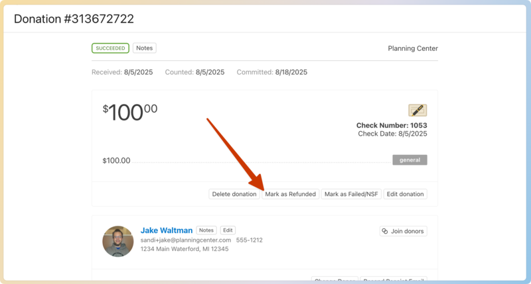Viewport: 531px width, 284px height.
Task: Click the Edit donation button
Action: [405, 194]
